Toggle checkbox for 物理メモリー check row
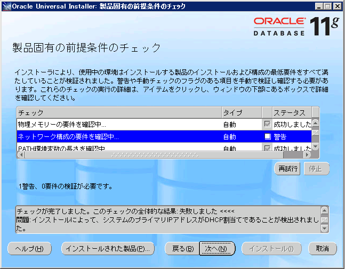The width and height of the screenshot is (345, 269). click(267, 124)
